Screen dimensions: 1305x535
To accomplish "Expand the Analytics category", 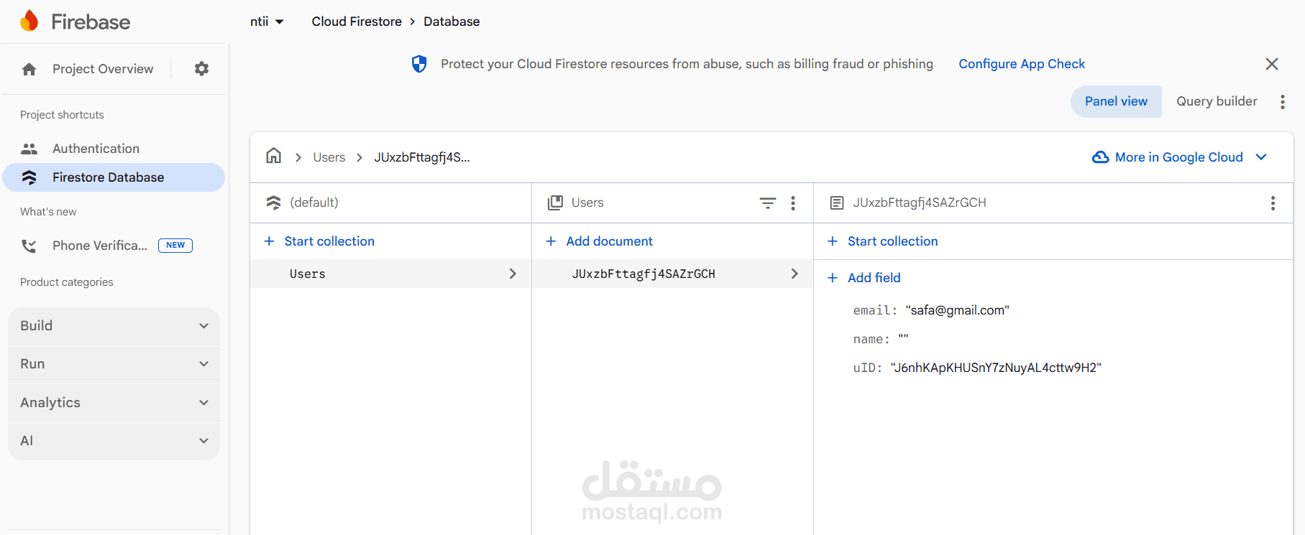I will click(x=114, y=403).
